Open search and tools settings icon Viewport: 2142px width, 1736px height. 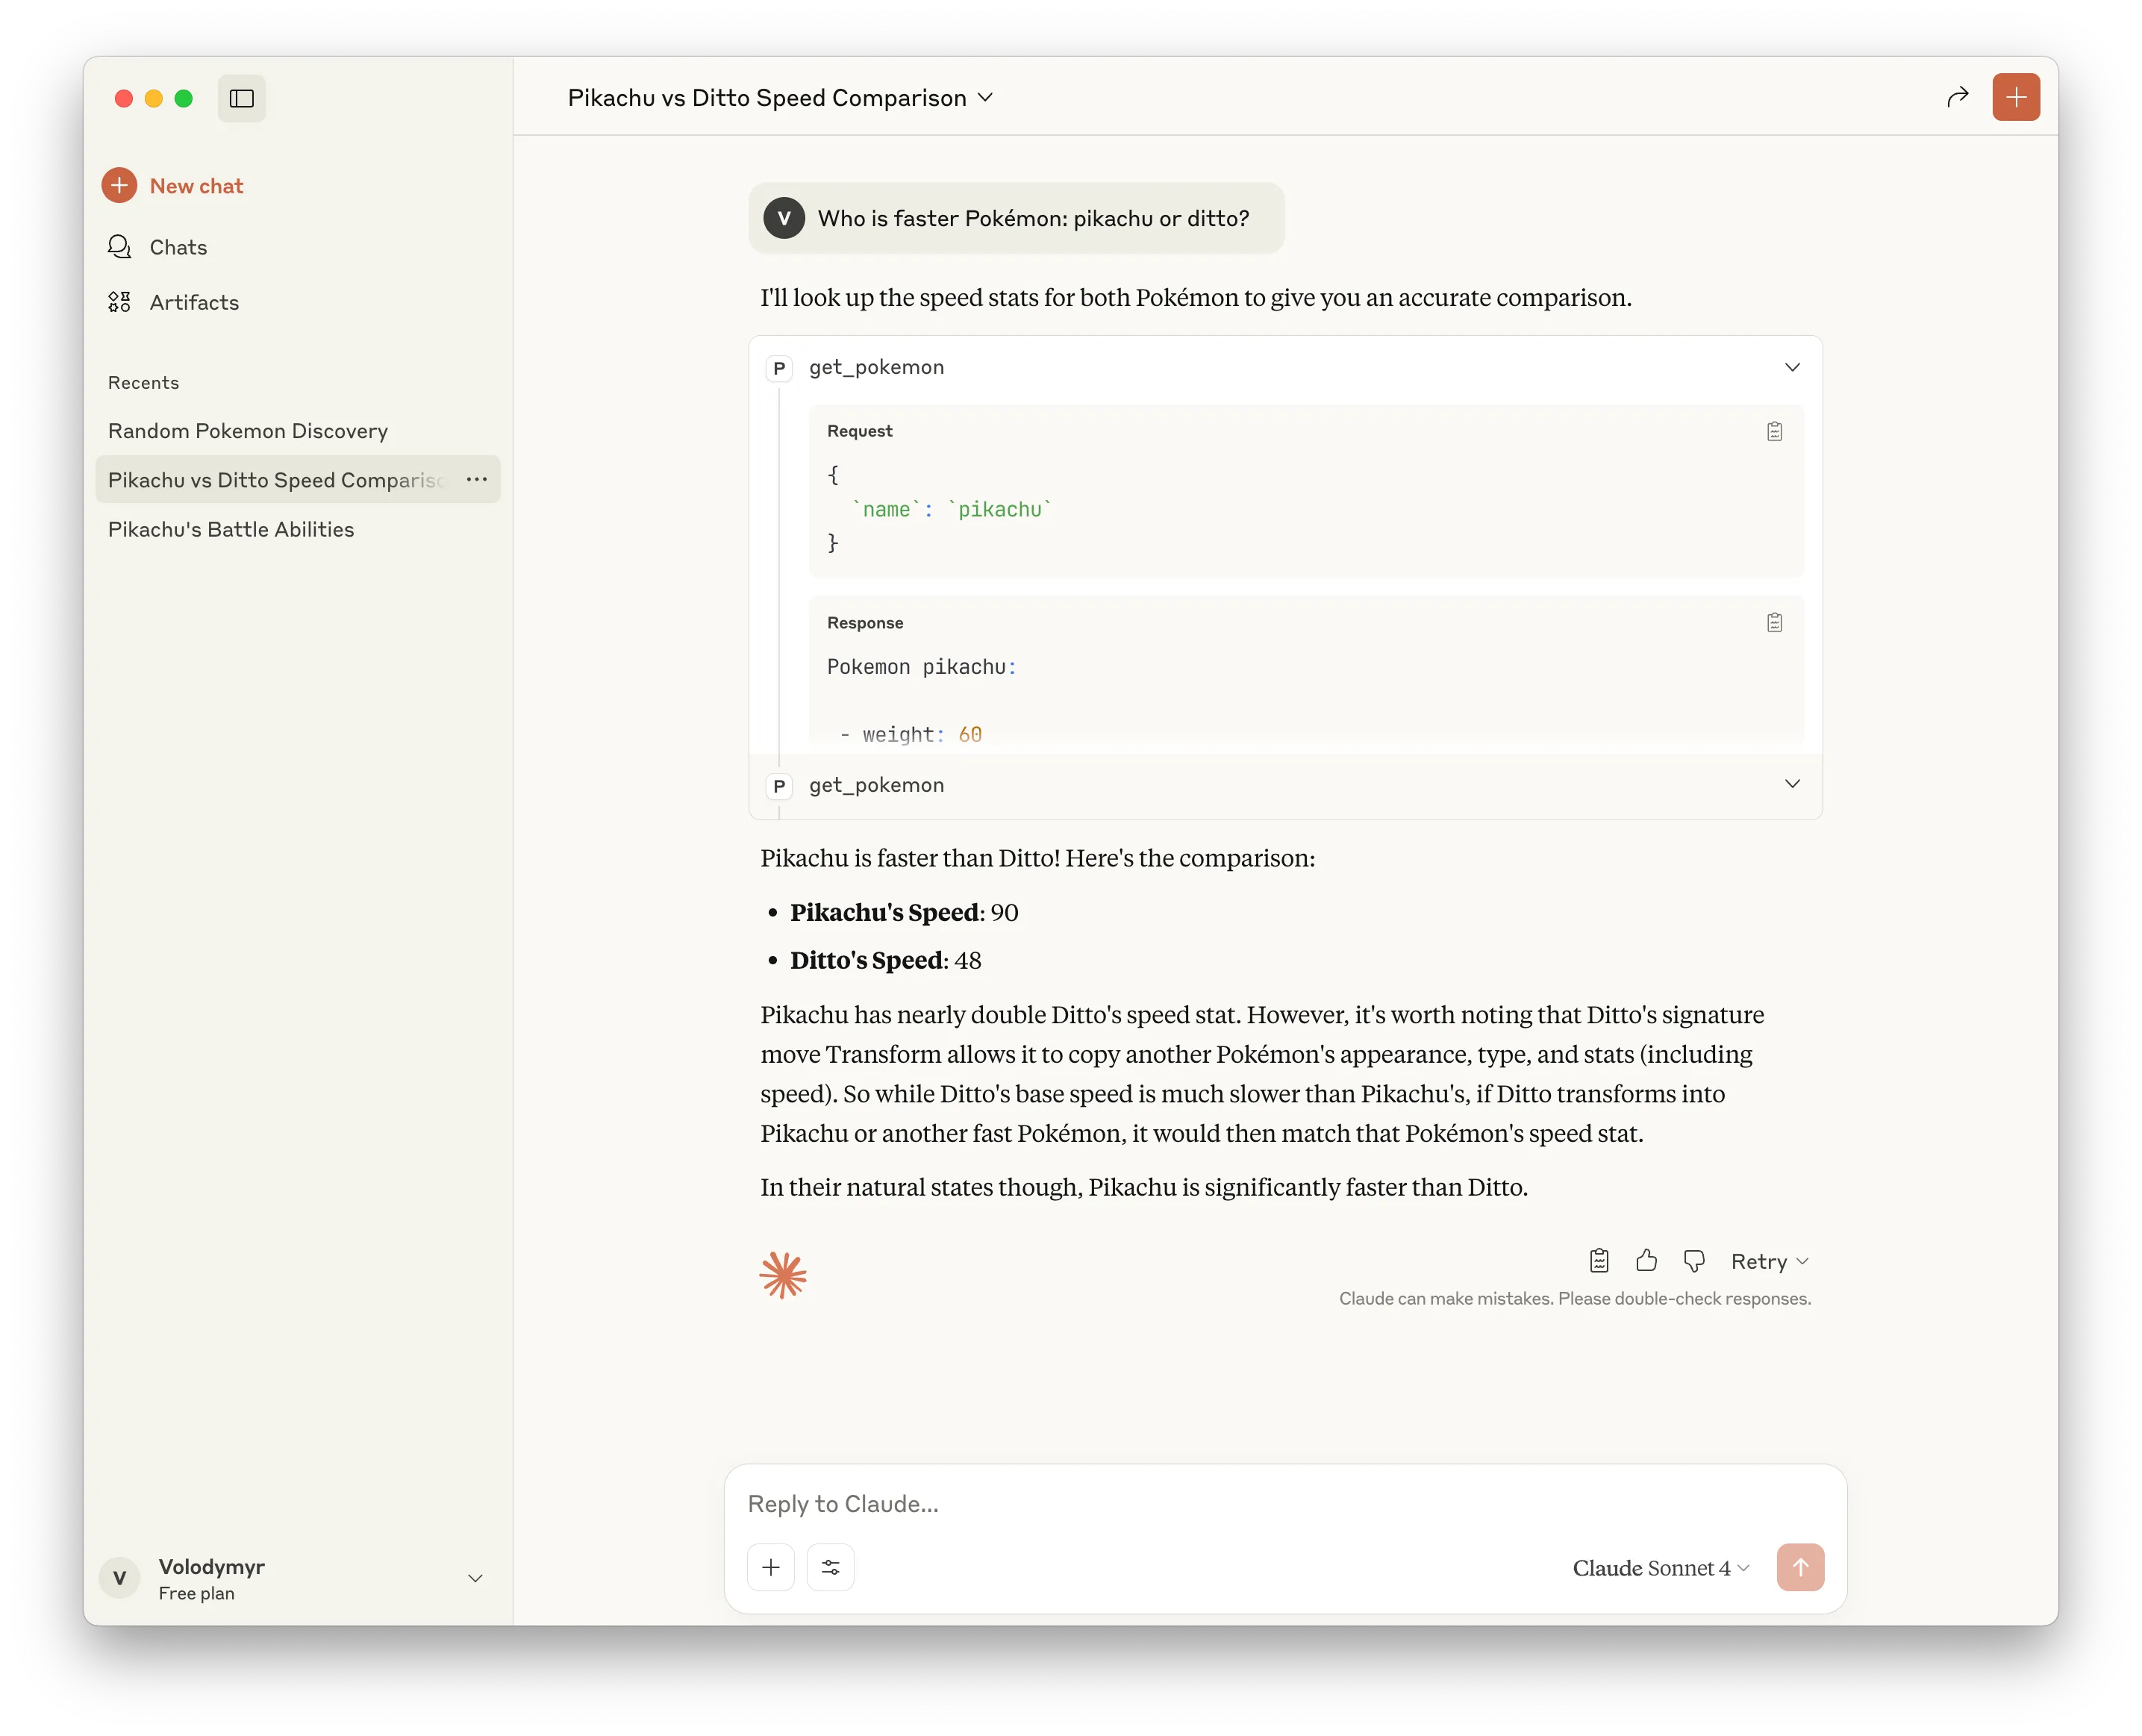[830, 1567]
